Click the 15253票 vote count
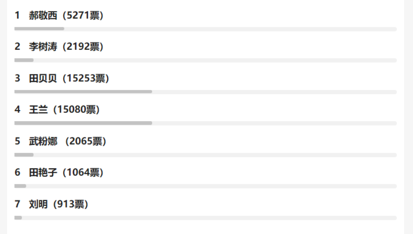413x234 pixels. (x=86, y=78)
